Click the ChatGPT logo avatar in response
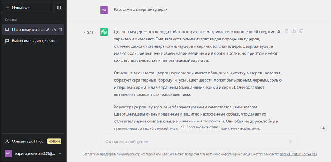Screen dimensions: 331x162 pos(104,32)
